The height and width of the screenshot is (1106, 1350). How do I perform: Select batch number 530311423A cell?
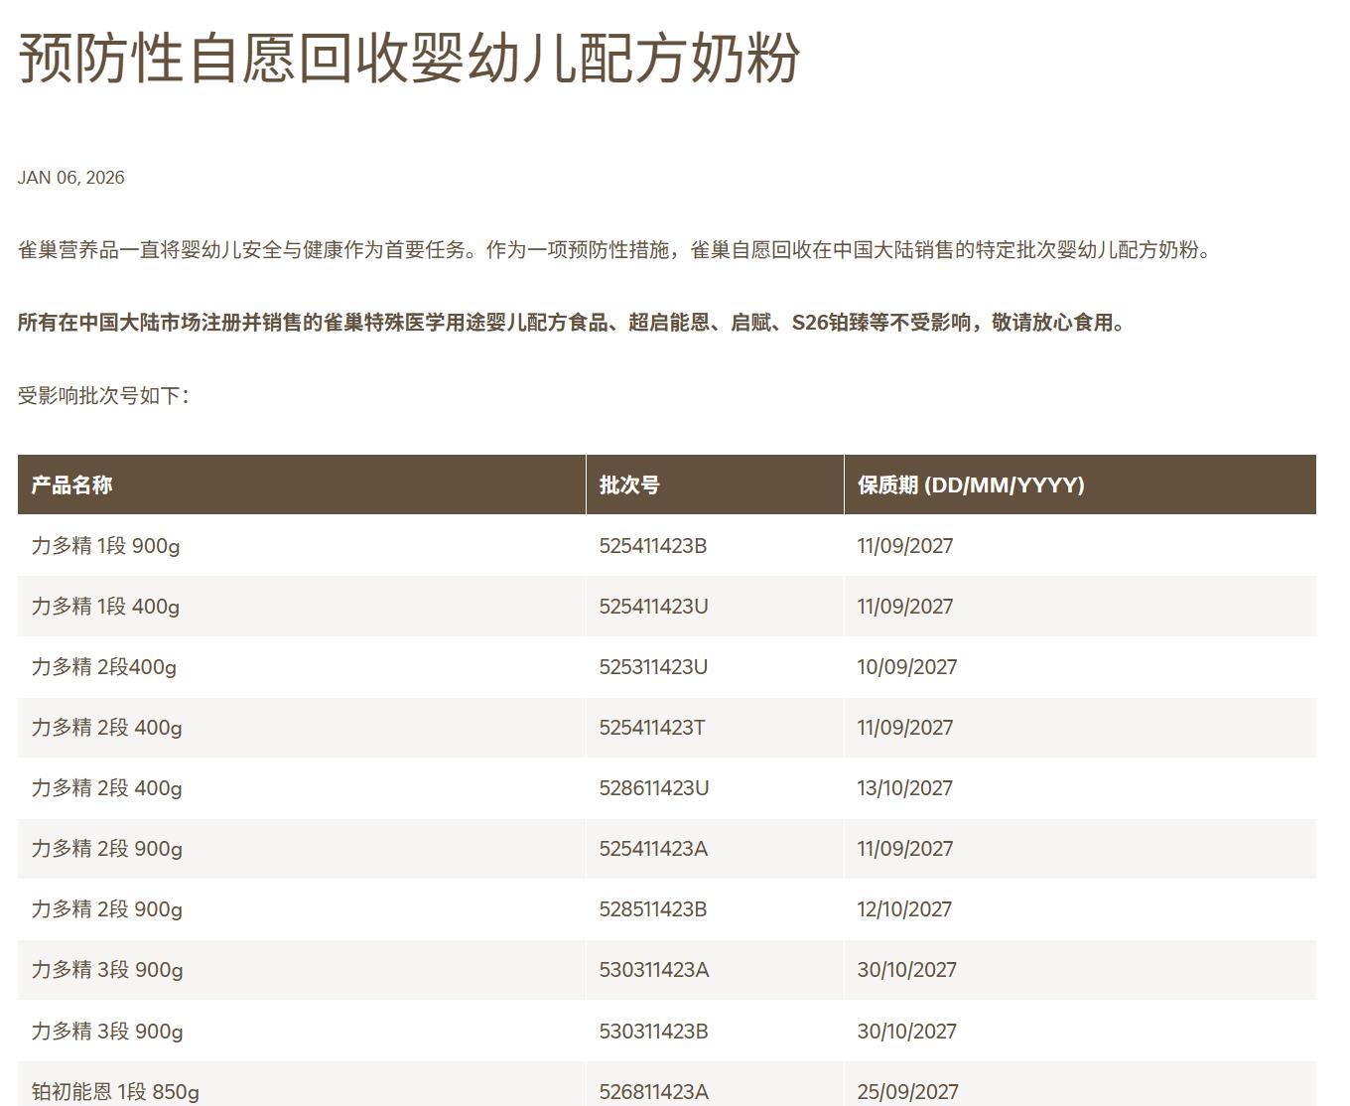(653, 970)
